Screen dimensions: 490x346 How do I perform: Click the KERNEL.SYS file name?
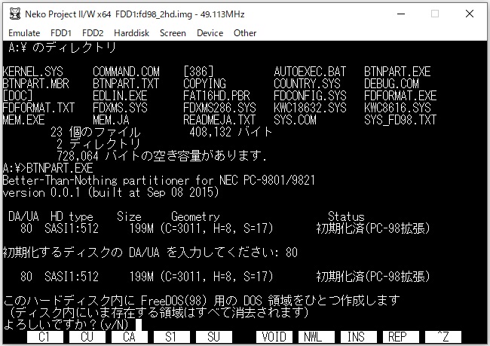click(x=33, y=72)
